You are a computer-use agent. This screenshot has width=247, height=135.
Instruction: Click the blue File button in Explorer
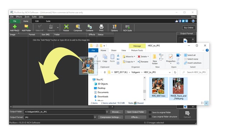tap(93, 50)
